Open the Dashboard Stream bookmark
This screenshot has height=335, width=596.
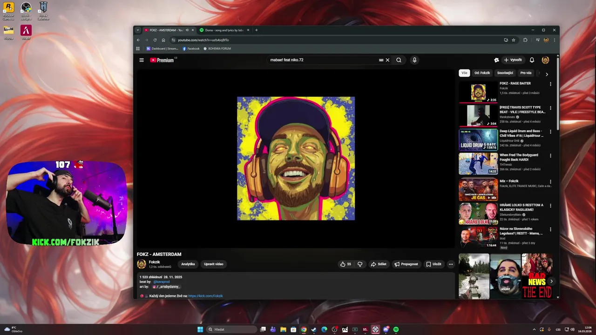click(x=163, y=48)
